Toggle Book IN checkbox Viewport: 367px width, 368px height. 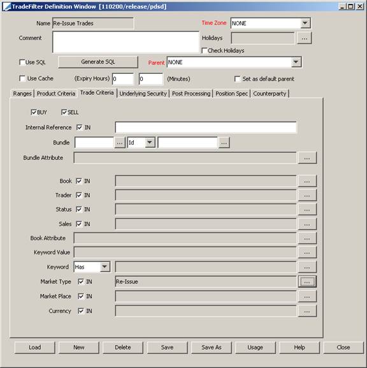coord(78,181)
